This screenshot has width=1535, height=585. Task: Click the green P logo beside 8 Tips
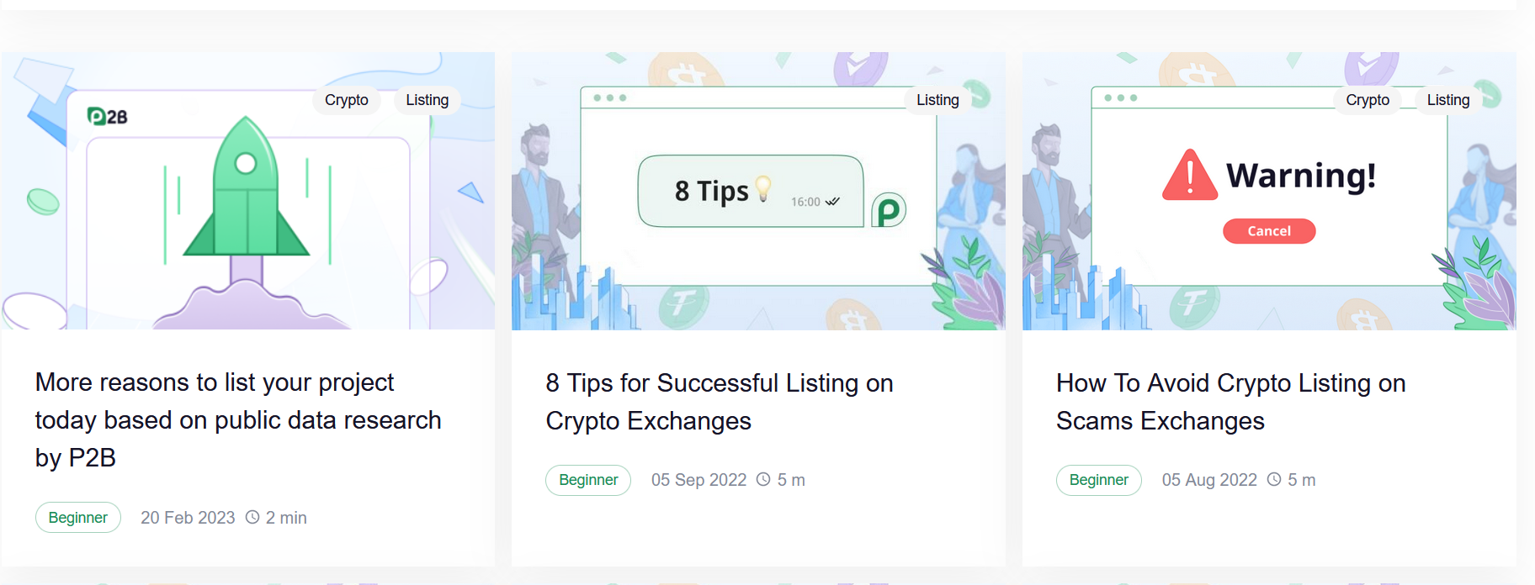(x=889, y=210)
